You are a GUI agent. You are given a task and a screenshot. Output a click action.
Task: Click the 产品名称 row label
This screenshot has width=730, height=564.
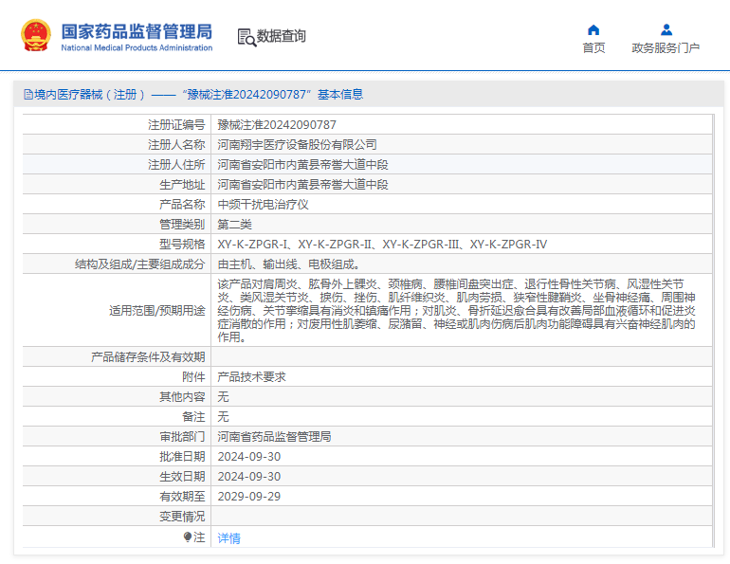182,205
